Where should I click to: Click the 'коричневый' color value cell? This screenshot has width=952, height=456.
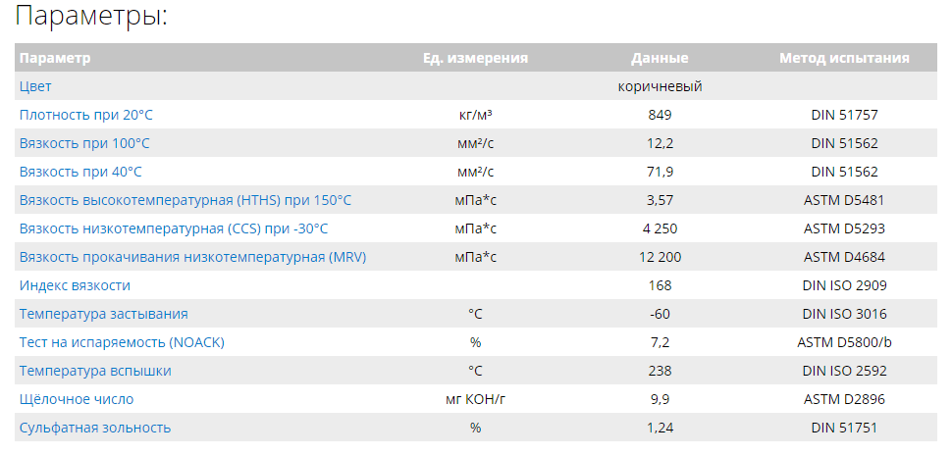[660, 86]
